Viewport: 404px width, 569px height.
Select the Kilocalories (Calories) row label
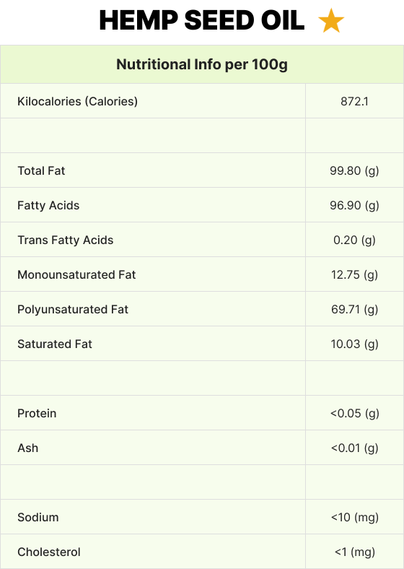pos(78,101)
